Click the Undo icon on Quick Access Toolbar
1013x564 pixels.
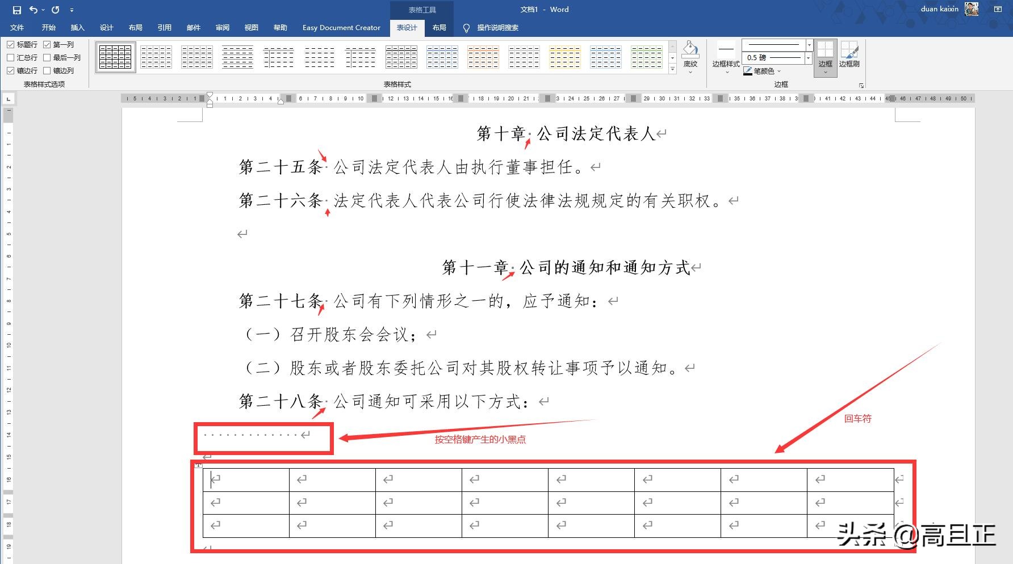34,10
